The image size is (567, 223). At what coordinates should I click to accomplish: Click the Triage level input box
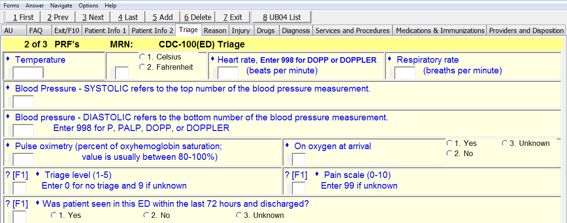pos(20,188)
